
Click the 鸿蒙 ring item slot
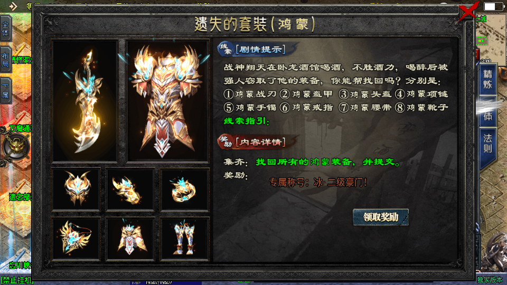(185, 189)
